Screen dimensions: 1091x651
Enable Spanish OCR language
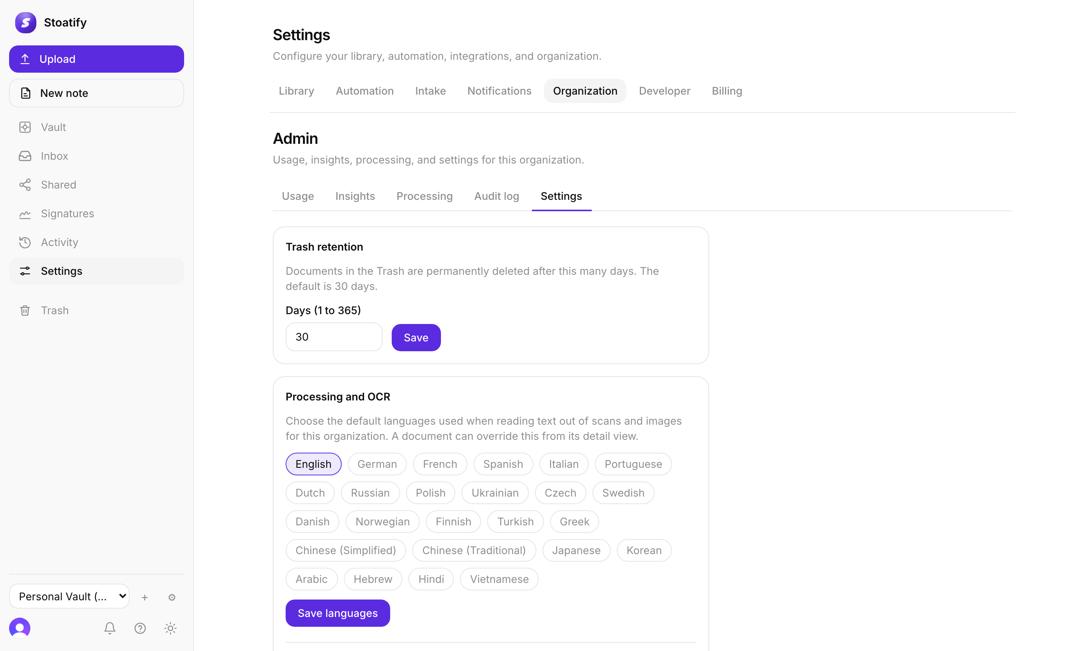point(503,464)
